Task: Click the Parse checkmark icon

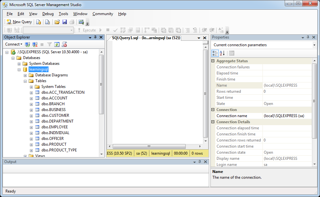Action: click(115, 30)
